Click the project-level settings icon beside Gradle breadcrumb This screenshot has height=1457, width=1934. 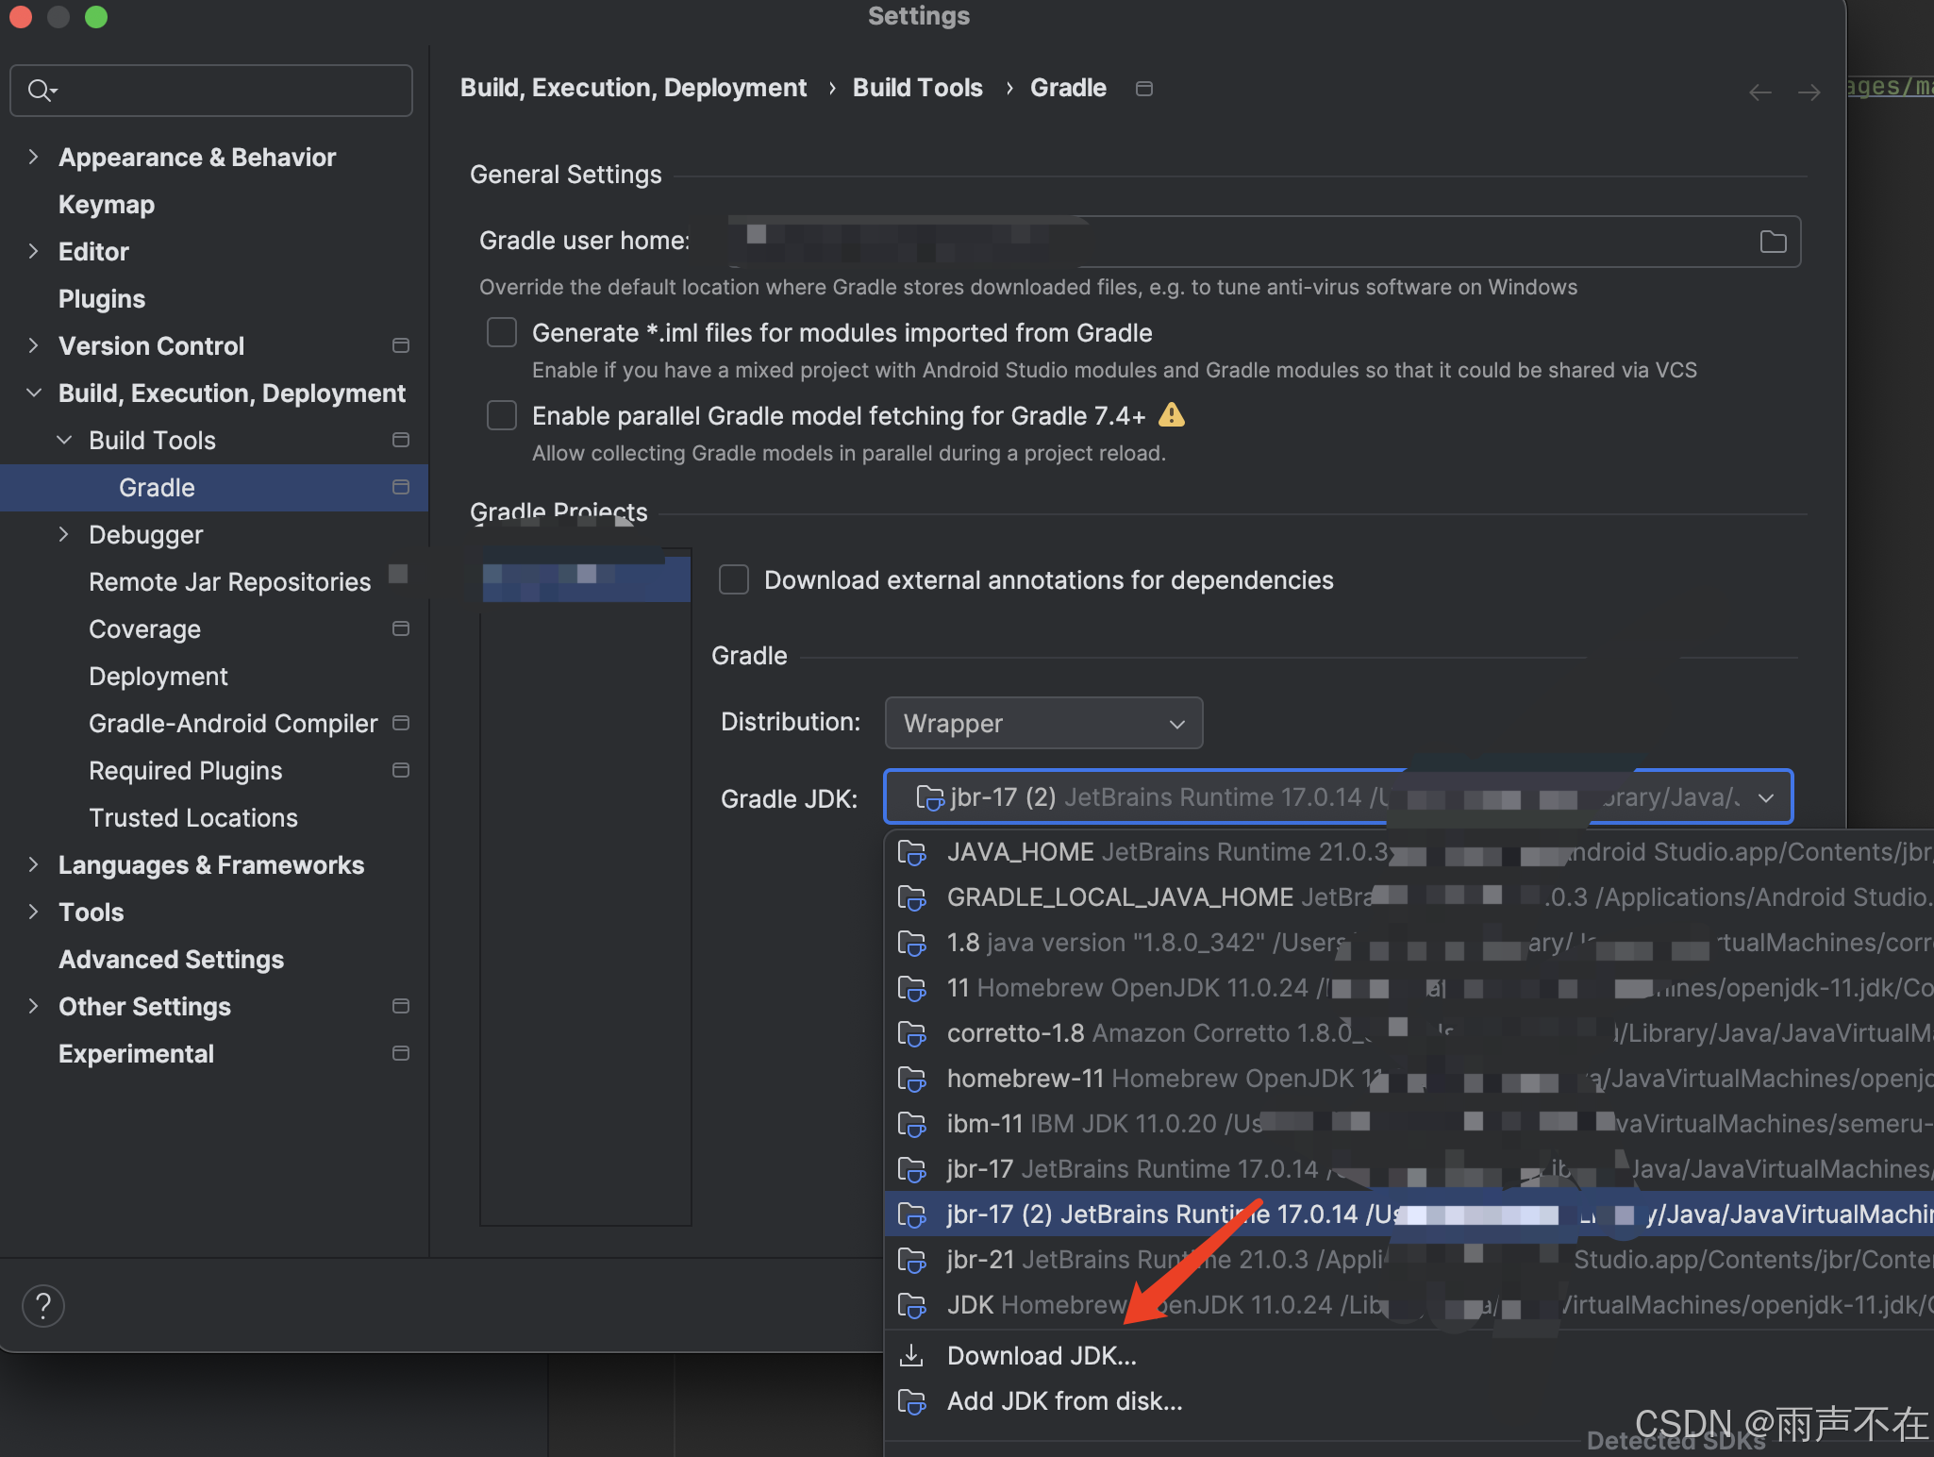1143,89
